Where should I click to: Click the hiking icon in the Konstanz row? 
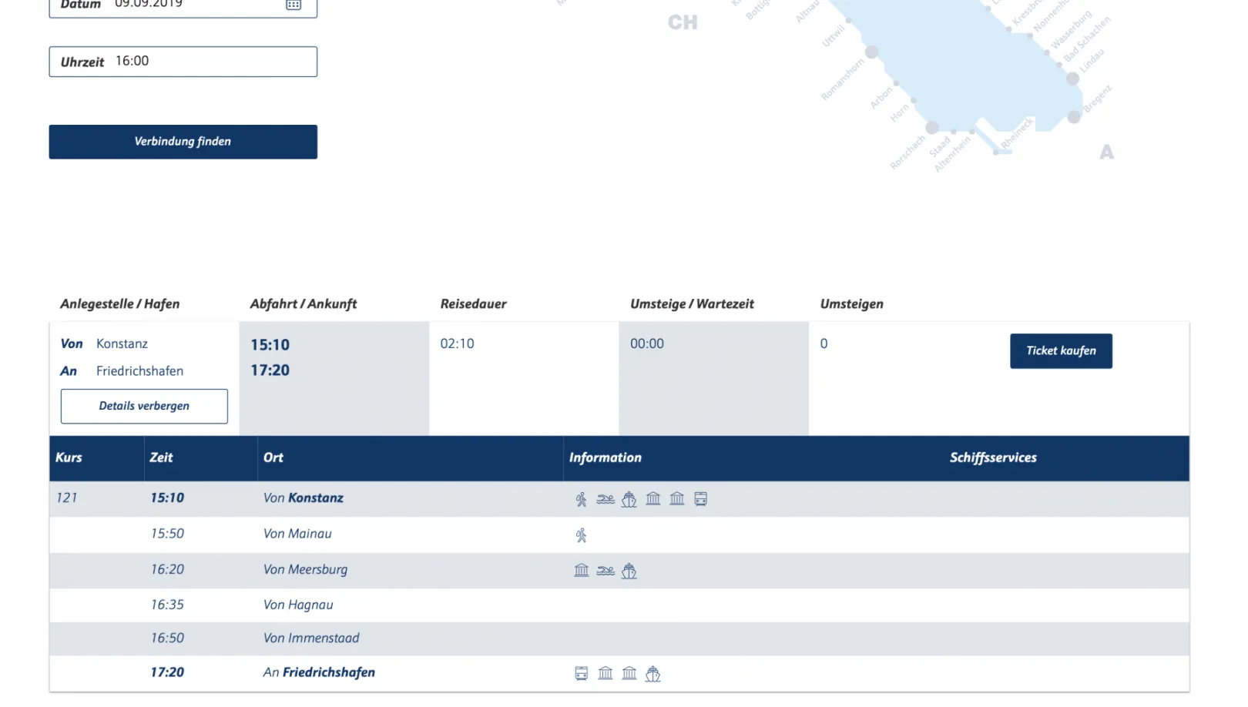tap(581, 499)
